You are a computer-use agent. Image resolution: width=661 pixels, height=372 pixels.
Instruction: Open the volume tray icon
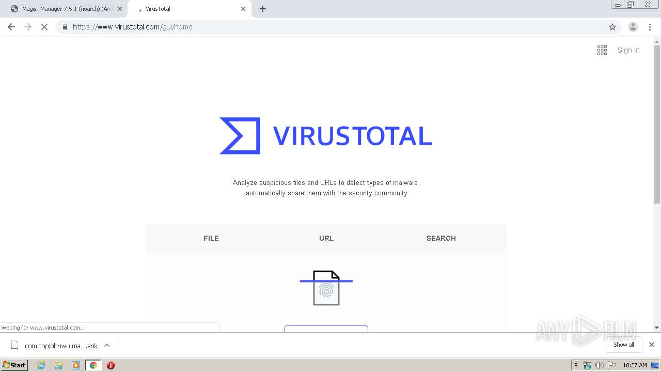tap(600, 365)
